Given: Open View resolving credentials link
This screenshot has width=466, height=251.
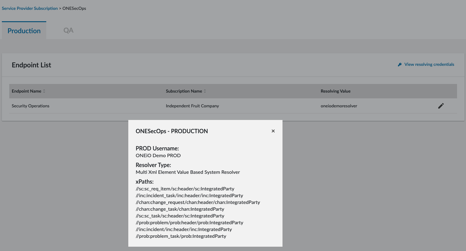Looking at the screenshot, I should pos(429,64).
